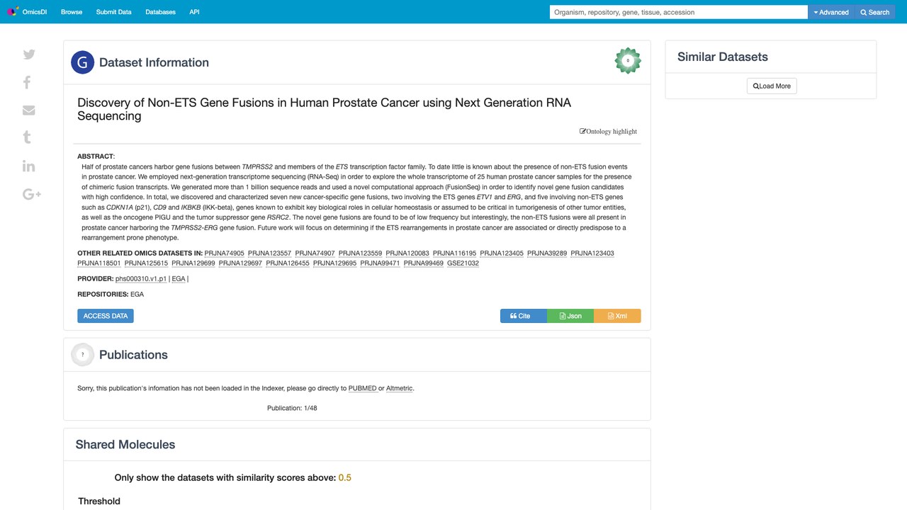Click the OmicsDI home link text
Image resolution: width=907 pixels, height=510 pixels.
35,12
